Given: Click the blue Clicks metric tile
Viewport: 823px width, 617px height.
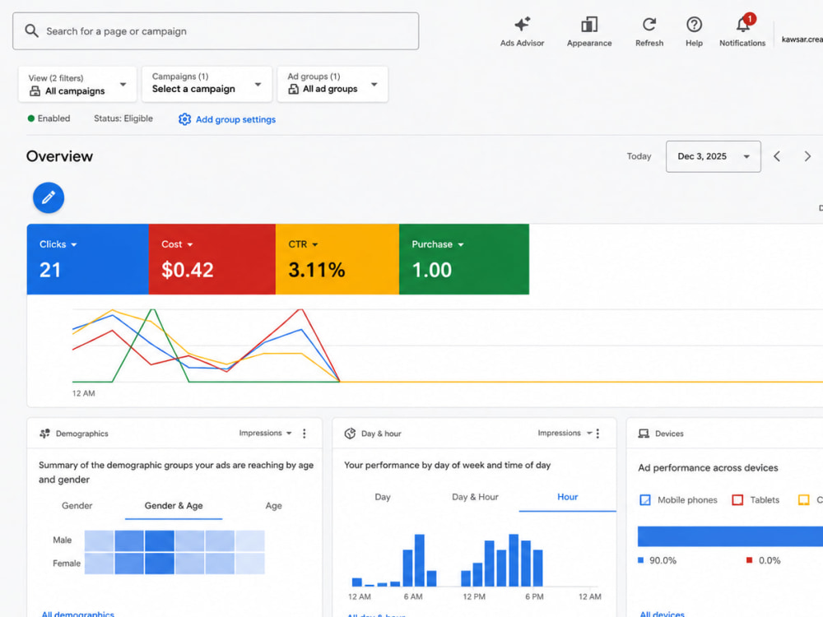Looking at the screenshot, I should pyautogui.click(x=88, y=259).
